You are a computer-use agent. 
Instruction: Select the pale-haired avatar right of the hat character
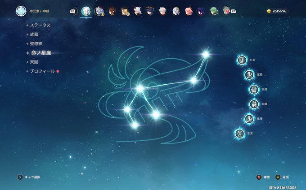click(162, 11)
